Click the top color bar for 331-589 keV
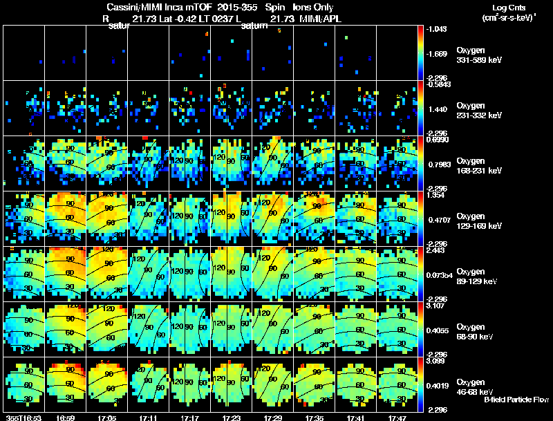The image size is (553, 421). [420, 53]
